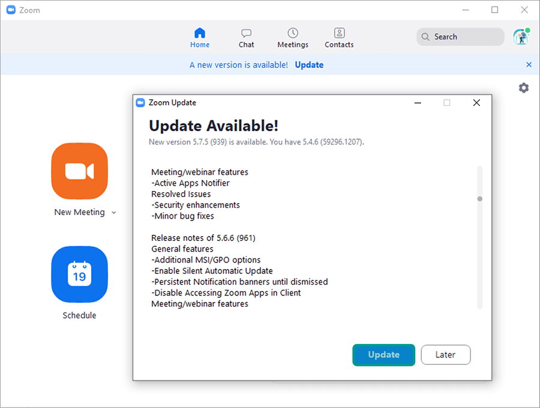Open the Meetings tab
The image size is (540, 408).
(293, 38)
